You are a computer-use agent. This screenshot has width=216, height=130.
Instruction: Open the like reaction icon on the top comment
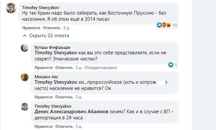point(159,25)
